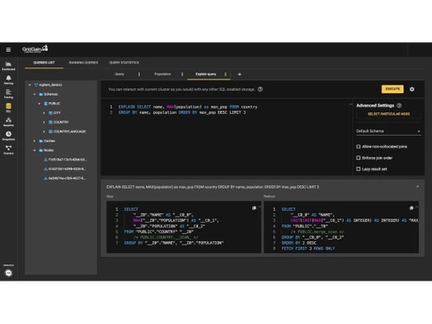432x324 pixels.
Task: Copy the Map query text
Action: 254,208
